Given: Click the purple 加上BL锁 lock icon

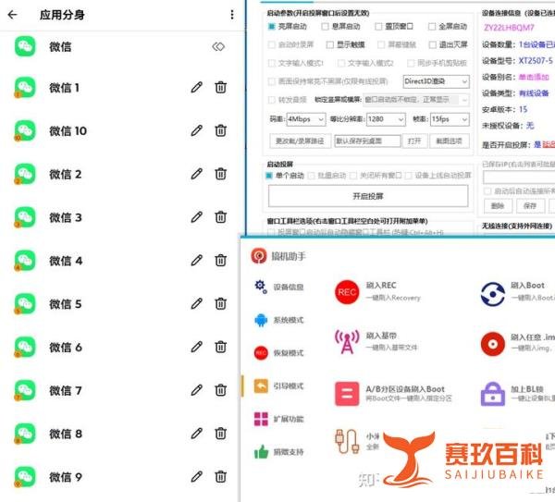Looking at the screenshot, I should coord(493,394).
